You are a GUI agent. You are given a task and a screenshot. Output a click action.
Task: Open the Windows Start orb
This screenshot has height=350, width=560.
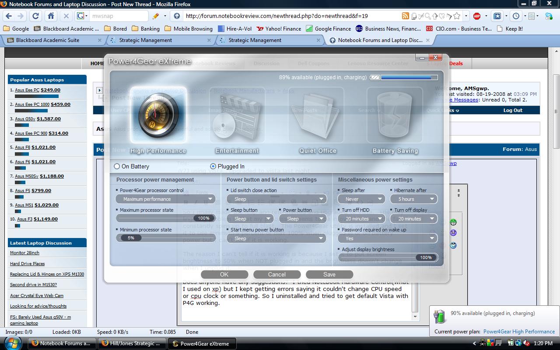12,343
